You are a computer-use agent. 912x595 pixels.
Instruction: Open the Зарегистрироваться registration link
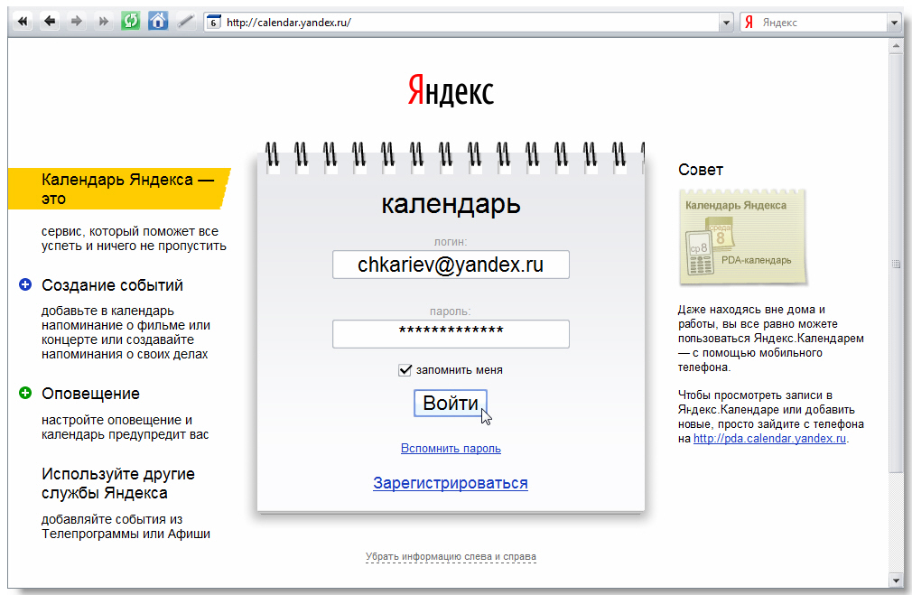pos(451,483)
